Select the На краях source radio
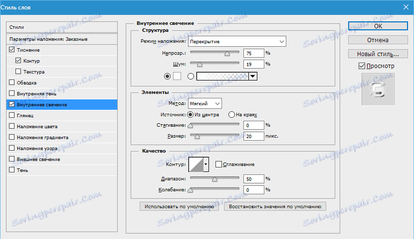 pos(231,115)
